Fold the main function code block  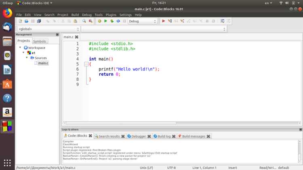coord(86,64)
